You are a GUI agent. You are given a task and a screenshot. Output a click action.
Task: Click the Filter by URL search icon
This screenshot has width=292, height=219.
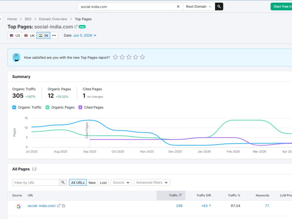[63, 182]
